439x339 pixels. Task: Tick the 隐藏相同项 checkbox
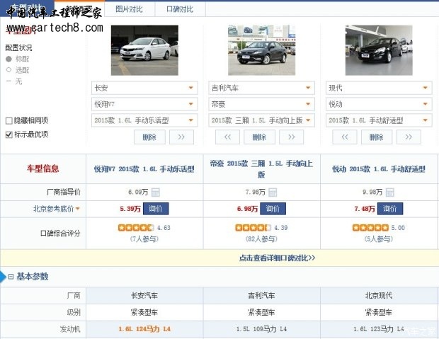click(x=9, y=120)
